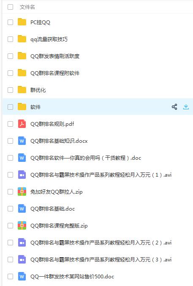Click the zip icon beside QQ群排名课程完整版.zip
The image size is (193, 286).
[x=22, y=226]
